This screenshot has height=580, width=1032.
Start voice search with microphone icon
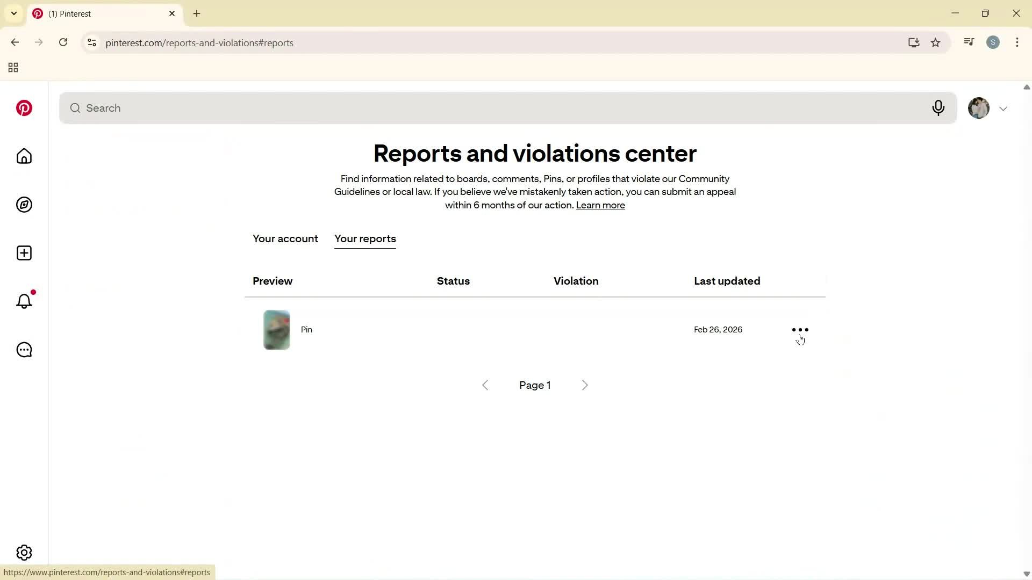click(x=938, y=108)
